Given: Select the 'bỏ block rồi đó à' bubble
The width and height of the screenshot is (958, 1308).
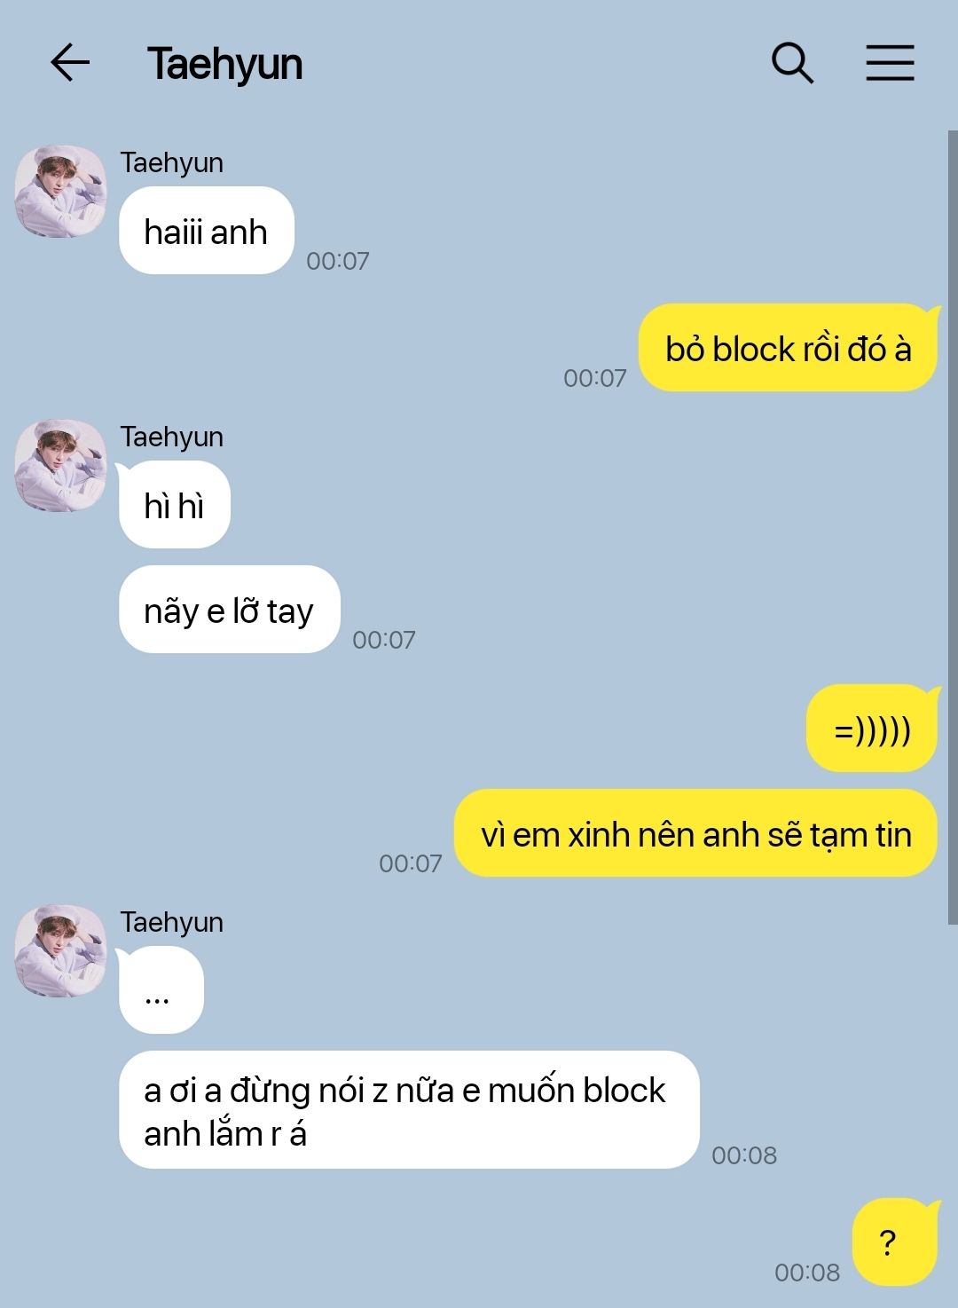Looking at the screenshot, I should point(788,348).
